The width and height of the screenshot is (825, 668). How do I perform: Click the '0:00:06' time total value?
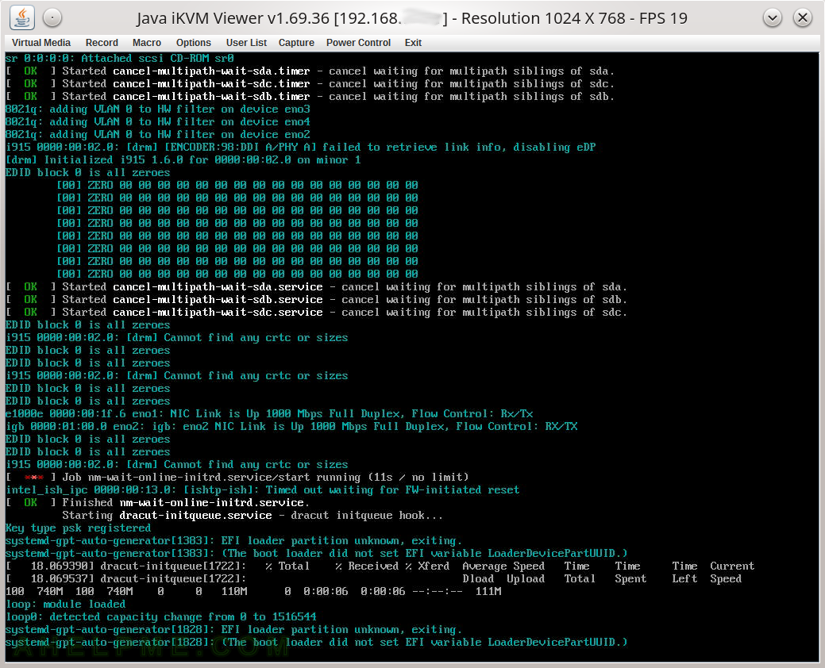tap(326, 591)
